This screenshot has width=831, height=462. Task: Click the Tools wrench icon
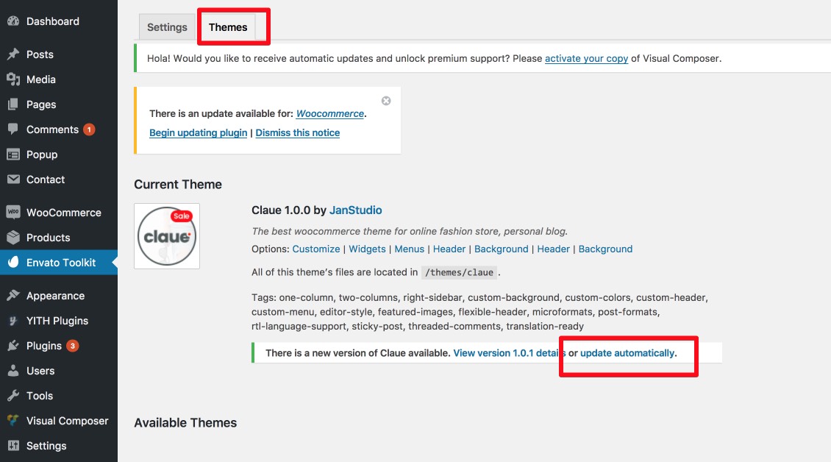pyautogui.click(x=13, y=396)
